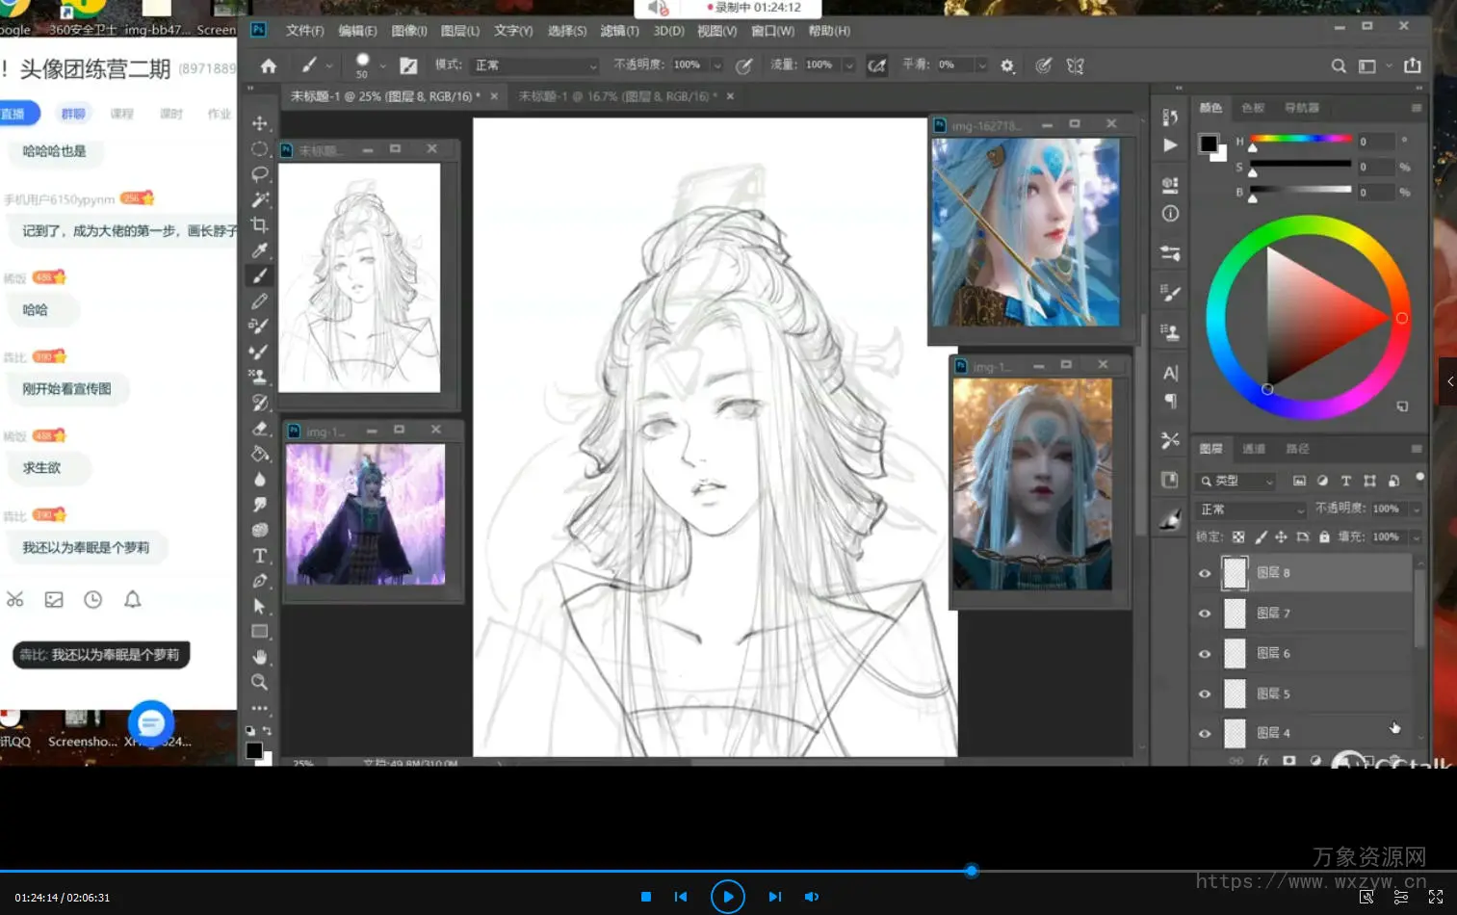Open the brush blend mode 正常 dropdown
Image resolution: width=1457 pixels, height=915 pixels.
[x=535, y=65]
